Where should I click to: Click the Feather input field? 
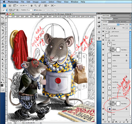pyautogui.click(x=30, y=10)
